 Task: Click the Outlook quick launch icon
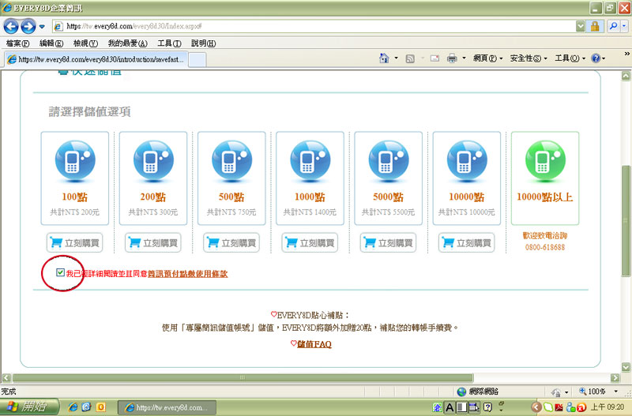coord(101,407)
